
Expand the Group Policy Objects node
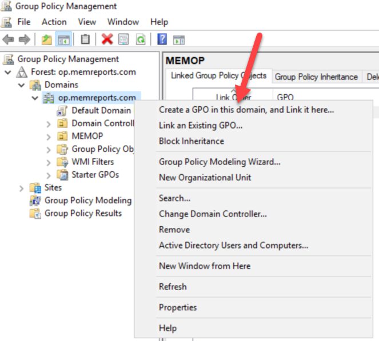[49, 150]
